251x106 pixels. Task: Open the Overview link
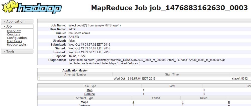(14, 31)
